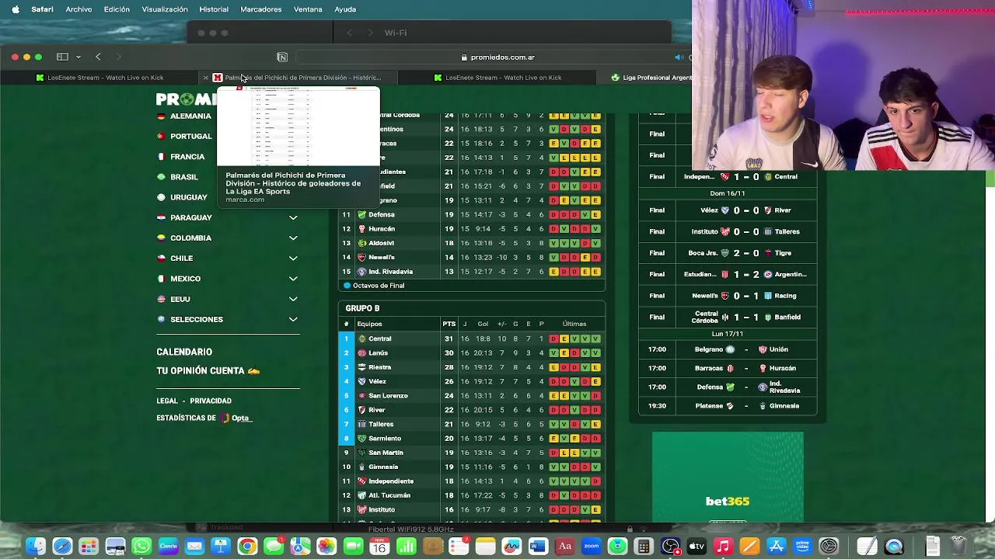
Task: Select PORTUGAL in the country list
Action: [191, 136]
